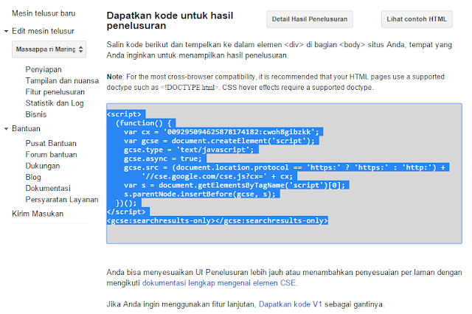Click the var cx code line
Screen dimensions: 472x314
[221, 132]
